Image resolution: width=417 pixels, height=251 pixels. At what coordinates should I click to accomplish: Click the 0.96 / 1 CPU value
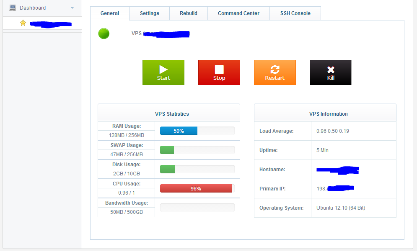point(126,193)
